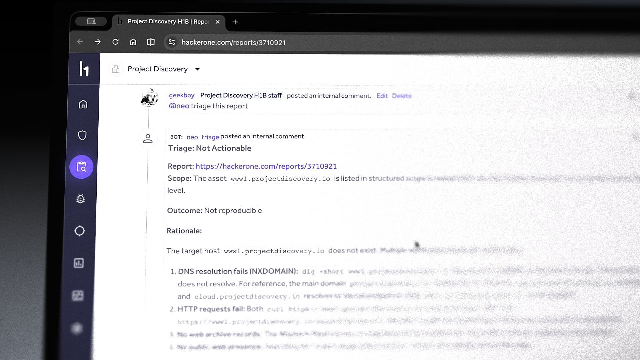Toggle the browser side panel icon
This screenshot has width=640, height=360.
[151, 42]
